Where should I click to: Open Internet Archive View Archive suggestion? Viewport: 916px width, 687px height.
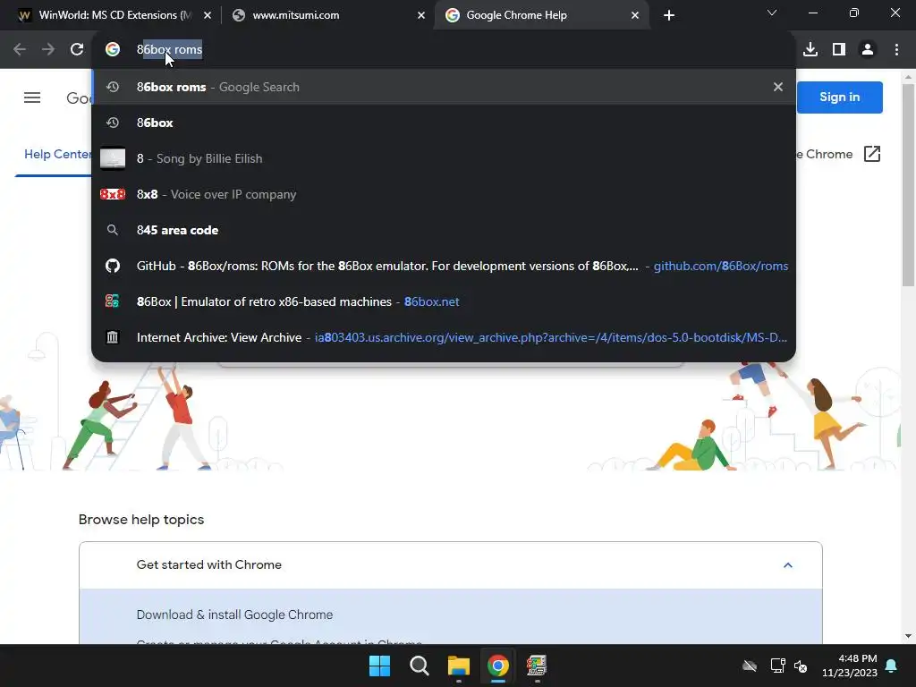(x=444, y=337)
